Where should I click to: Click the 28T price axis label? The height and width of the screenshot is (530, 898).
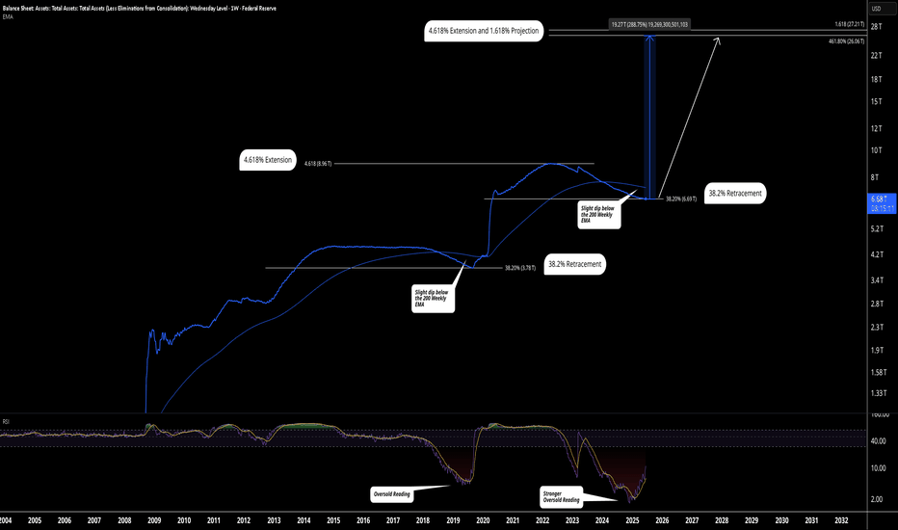click(x=876, y=27)
